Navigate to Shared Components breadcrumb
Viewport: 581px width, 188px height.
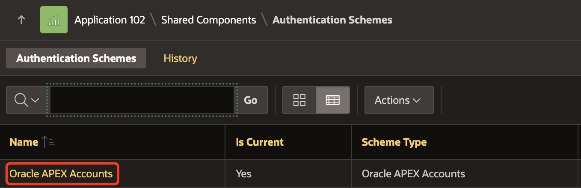click(x=208, y=20)
